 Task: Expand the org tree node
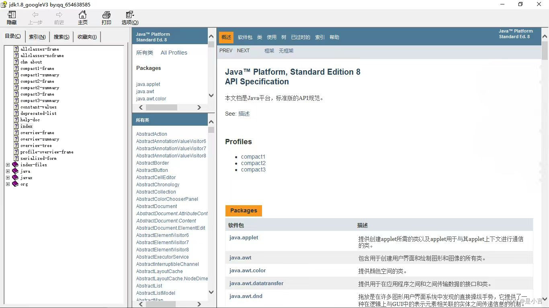coord(8,184)
